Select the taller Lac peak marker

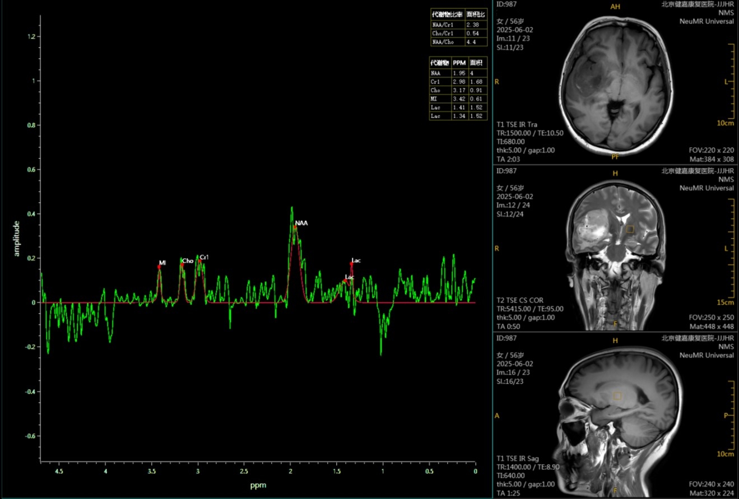click(x=352, y=264)
